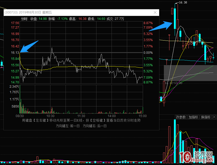Screen dimensions: 217x165
Task: Click the 收盘 value 14.98
Action: 43,19
